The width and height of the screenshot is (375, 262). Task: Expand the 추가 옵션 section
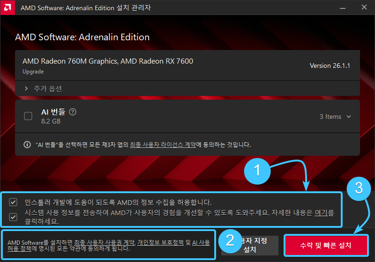pos(43,88)
